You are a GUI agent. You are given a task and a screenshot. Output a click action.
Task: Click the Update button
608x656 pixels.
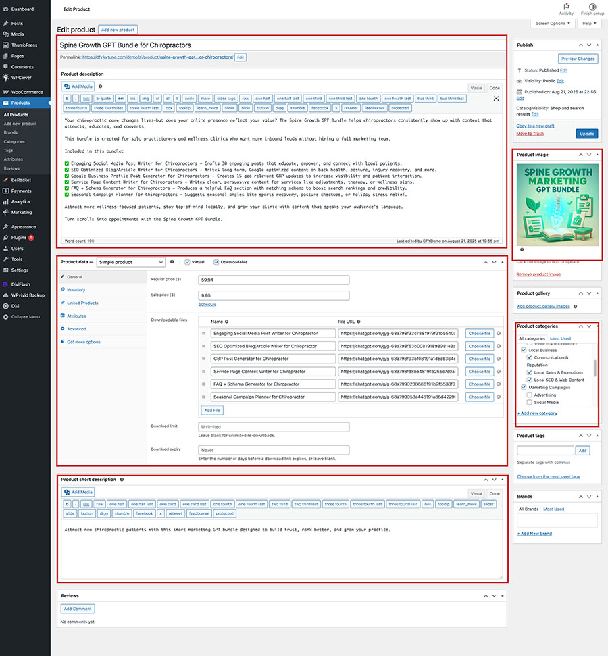click(586, 134)
